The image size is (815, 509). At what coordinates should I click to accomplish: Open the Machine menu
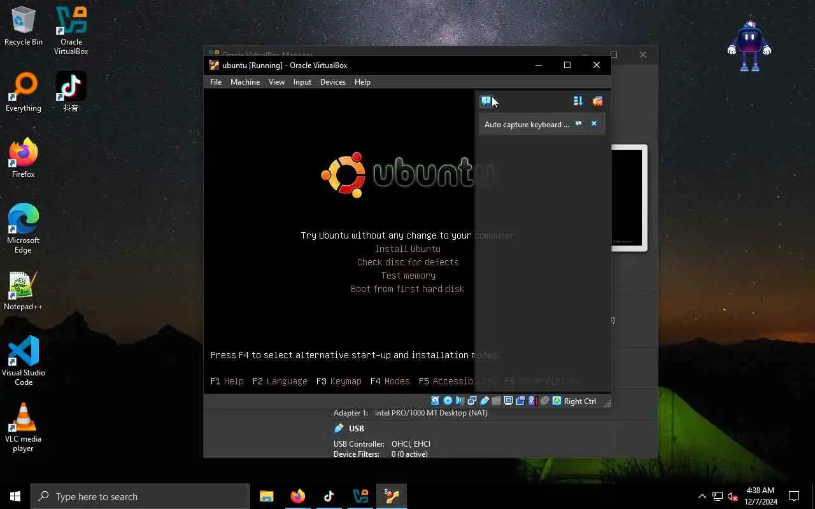click(245, 81)
